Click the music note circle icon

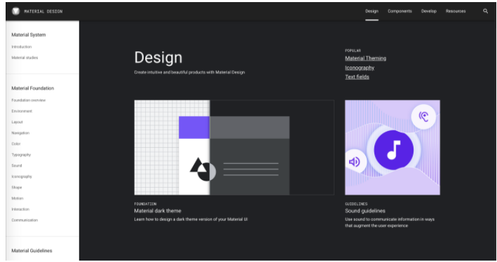(394, 150)
